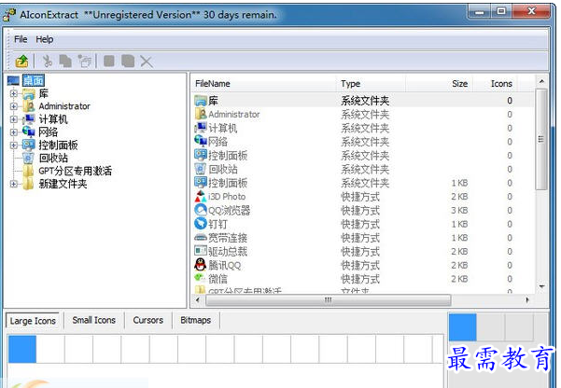Click the vertical scrollbar thumb
Image resolution: width=561 pixels, height=388 pixels.
tap(541, 139)
